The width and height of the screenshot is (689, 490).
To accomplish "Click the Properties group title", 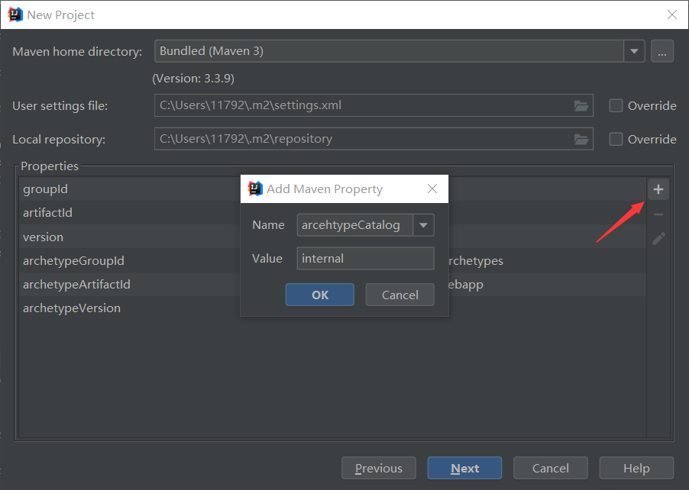I will click(50, 166).
